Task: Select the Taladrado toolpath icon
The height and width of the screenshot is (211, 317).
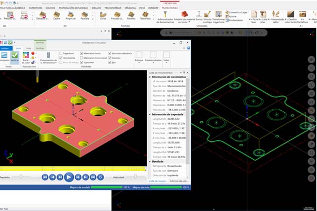Action: click(145, 16)
